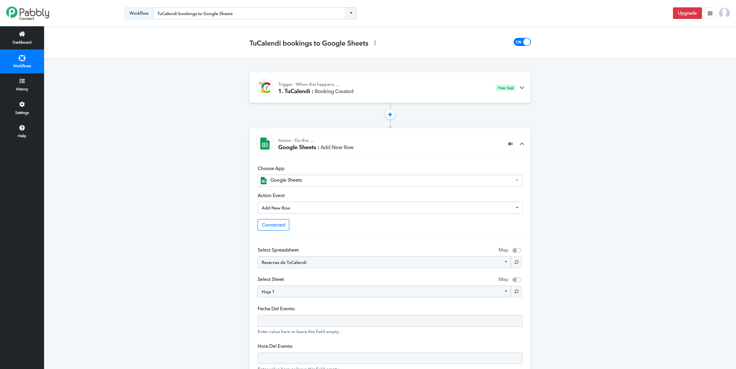This screenshot has width=736, height=369.
Task: Open the workflow three-dot options menu
Action: tap(375, 43)
